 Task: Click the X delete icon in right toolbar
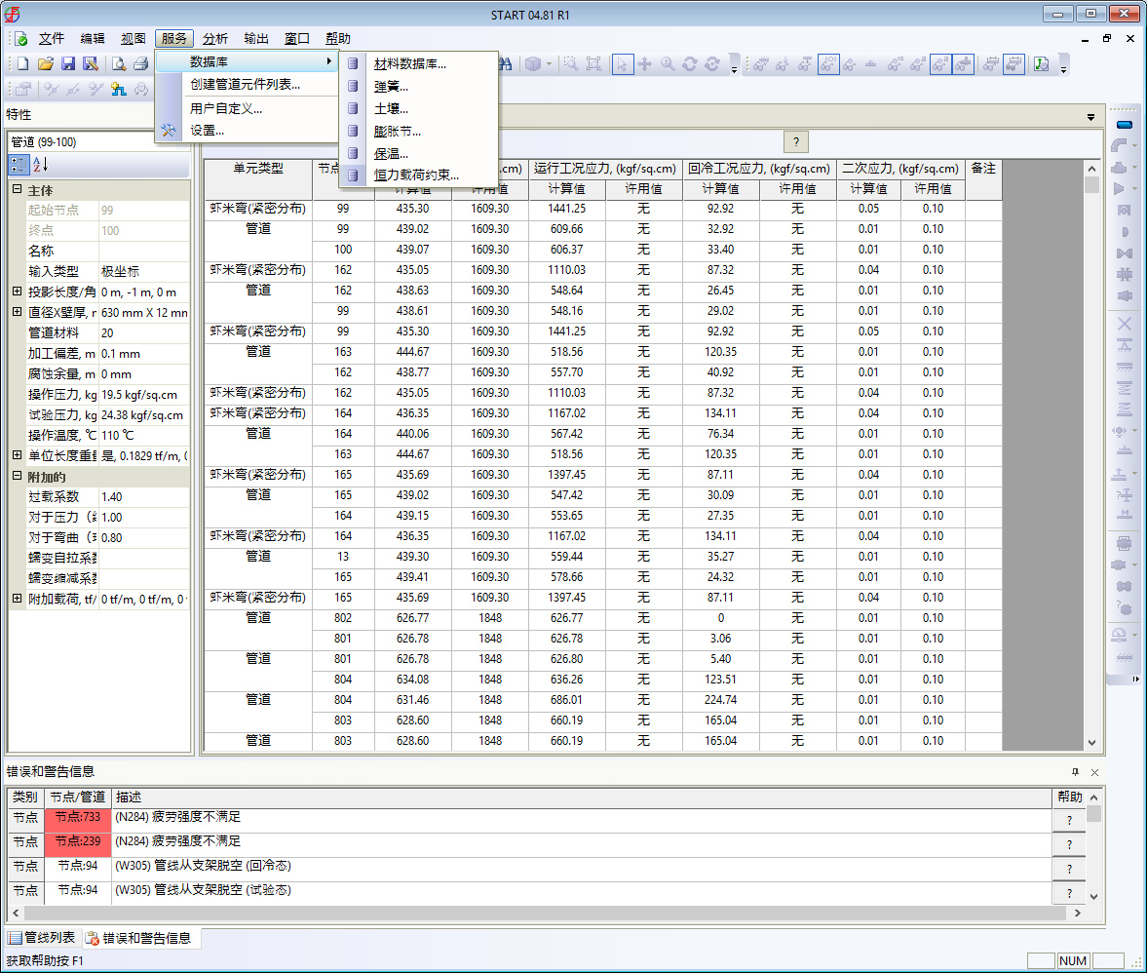coord(1125,324)
